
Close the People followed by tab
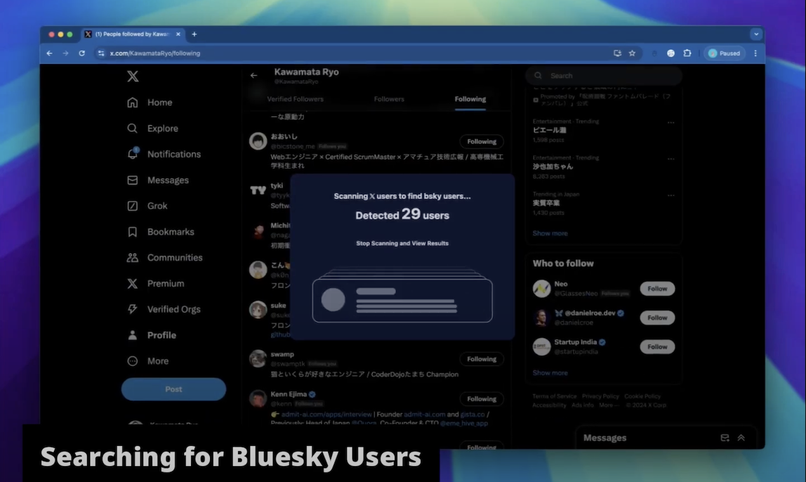click(178, 34)
